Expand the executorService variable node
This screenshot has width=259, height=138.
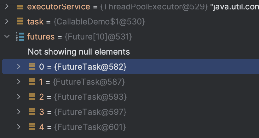click(7, 6)
